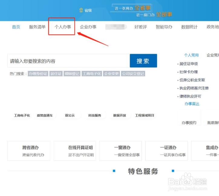Viewport: 219px width, 196px height.
Task: Open the 住房公积金支取 link
Action: pyautogui.click(x=192, y=80)
